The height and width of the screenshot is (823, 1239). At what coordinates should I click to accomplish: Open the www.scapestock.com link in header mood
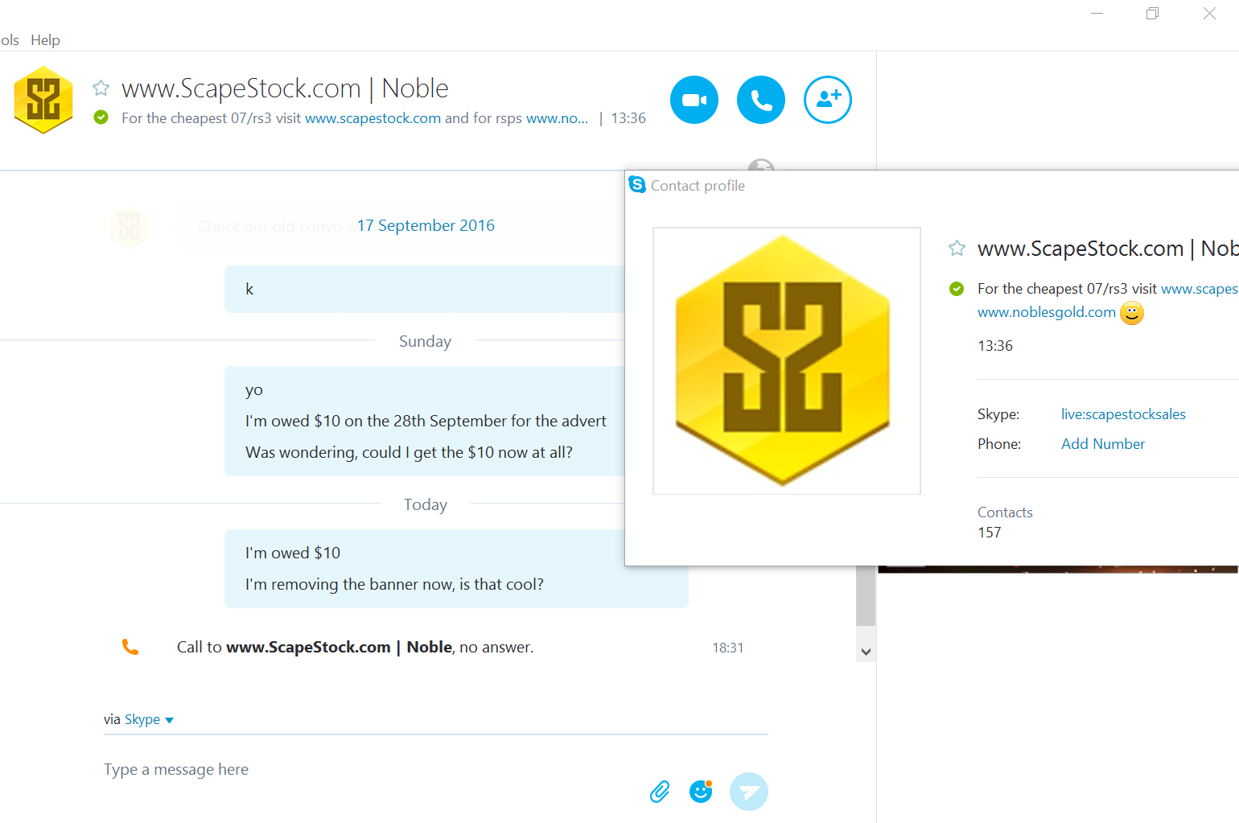[373, 118]
